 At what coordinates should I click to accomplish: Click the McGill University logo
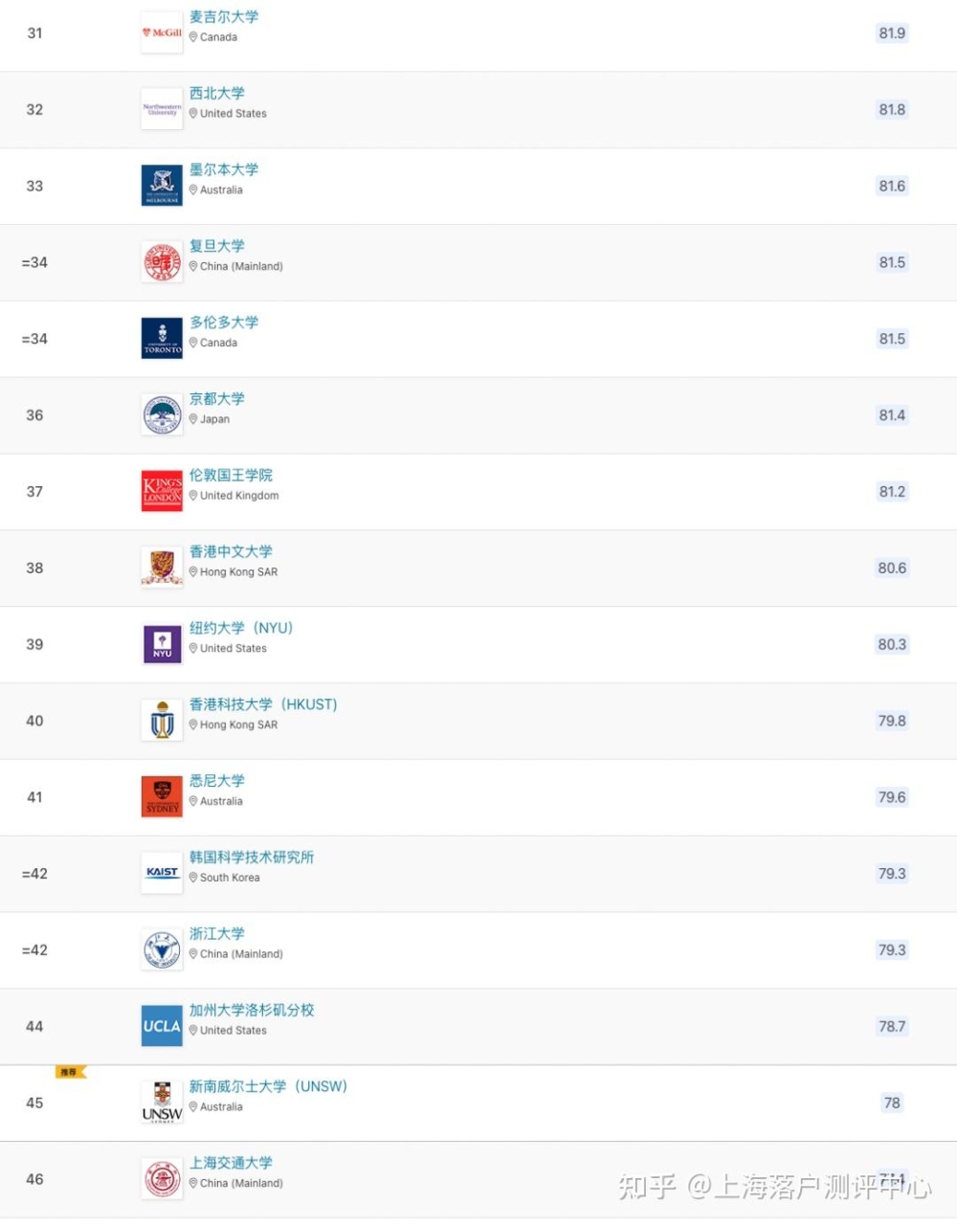click(x=162, y=33)
